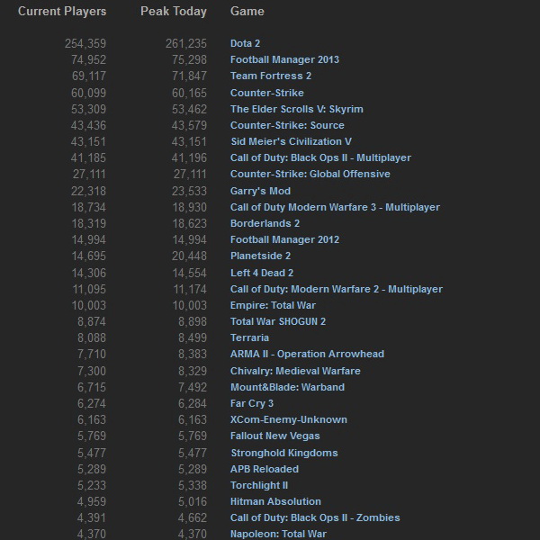Click the 74,952 current players value

pyautogui.click(x=88, y=60)
